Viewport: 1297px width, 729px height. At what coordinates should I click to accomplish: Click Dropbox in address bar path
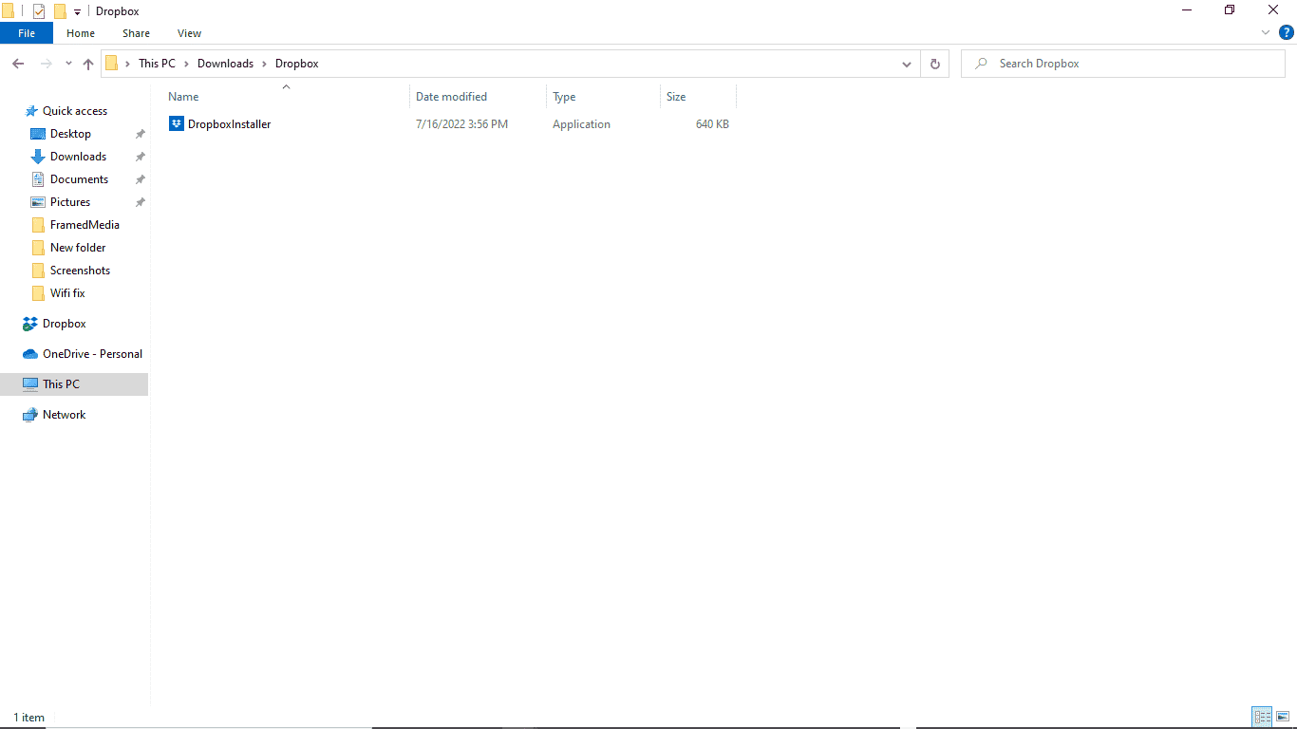click(297, 64)
